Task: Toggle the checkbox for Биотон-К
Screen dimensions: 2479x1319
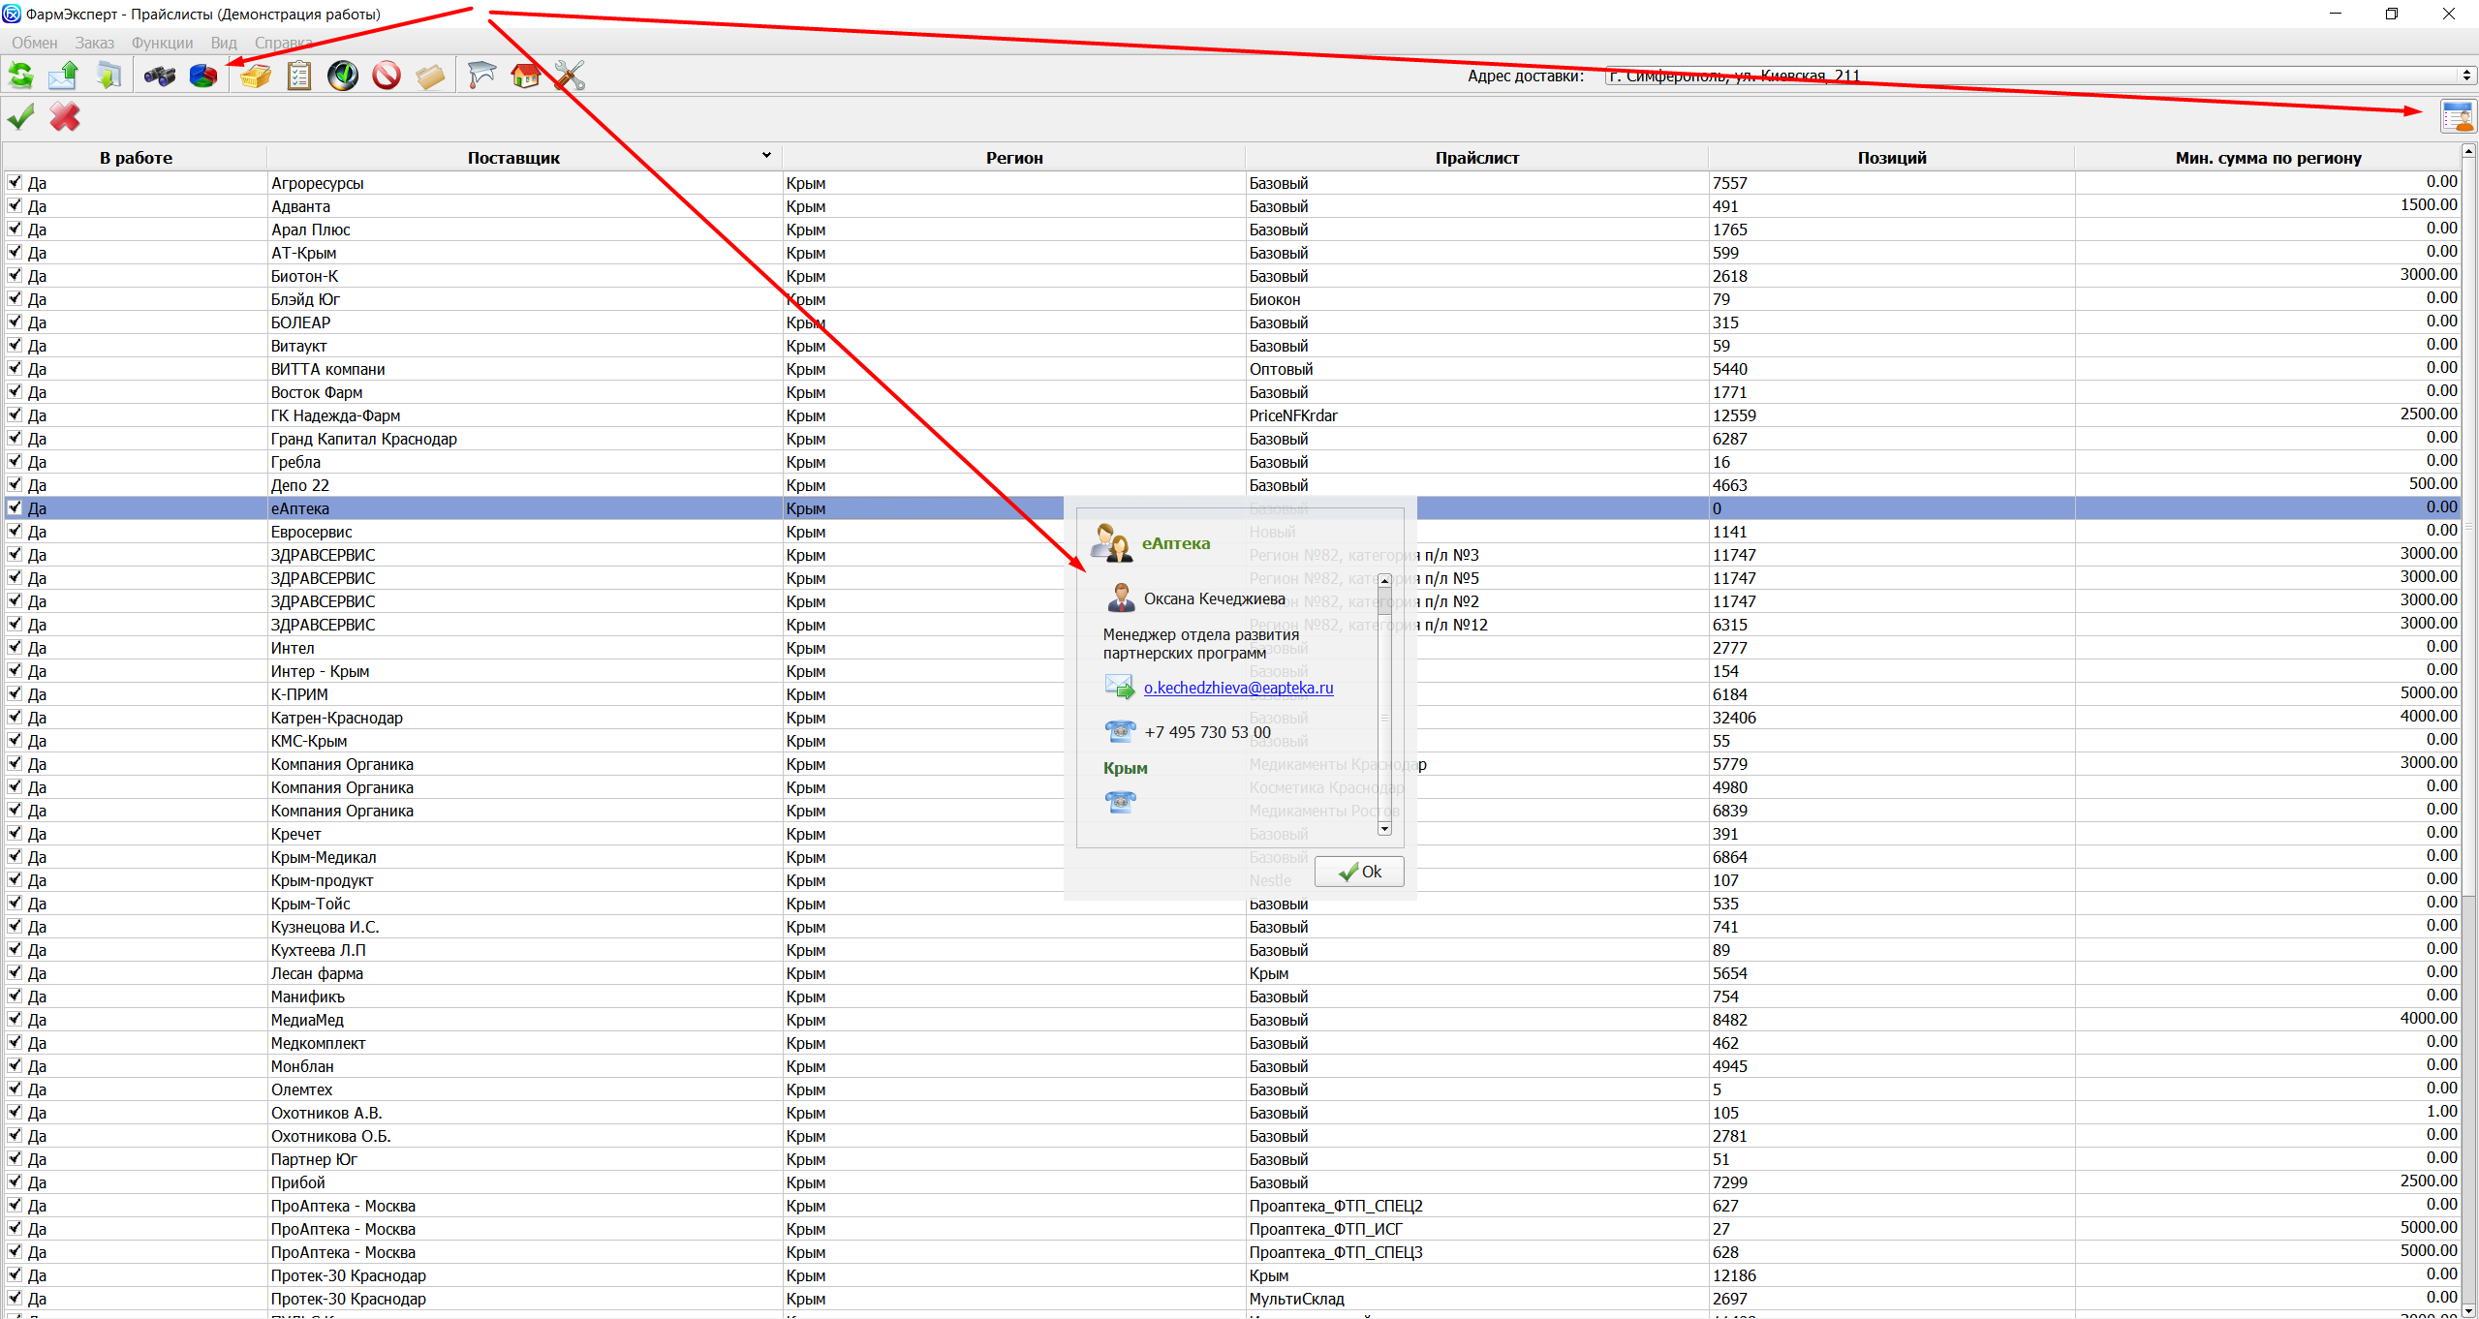Action: coord(15,275)
